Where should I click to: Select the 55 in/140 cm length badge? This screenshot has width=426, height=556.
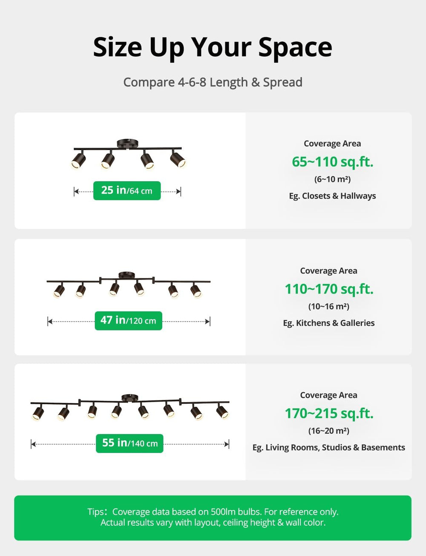click(x=130, y=443)
